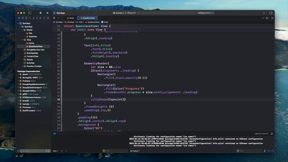The image size is (288, 162).
Task: Run the QuizApp project with the play button
Action: point(48,13)
